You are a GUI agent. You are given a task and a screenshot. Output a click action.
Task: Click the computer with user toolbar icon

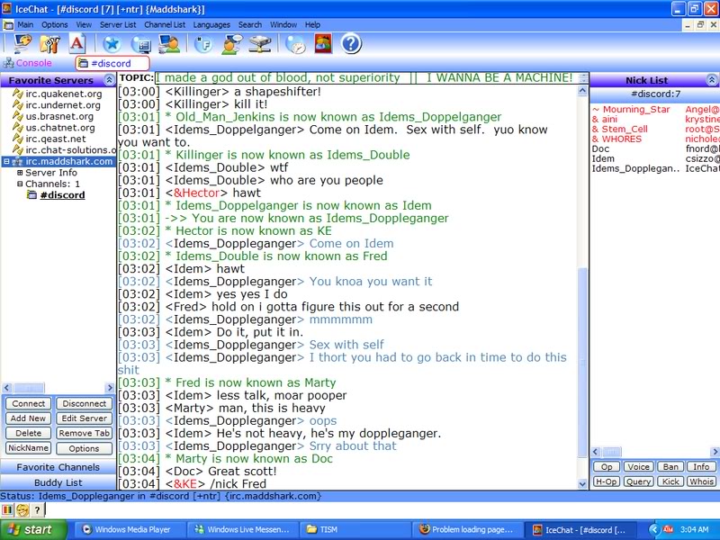coord(169,44)
